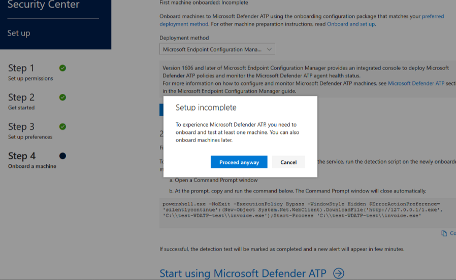
Task: Click Start using Microsoft Defender ATP
Action: 243,273
